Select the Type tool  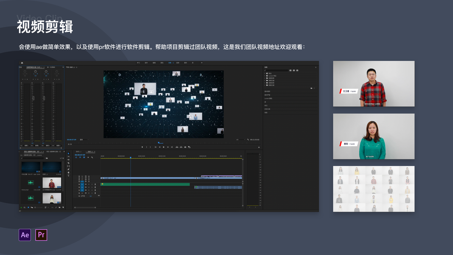[x=68, y=176]
